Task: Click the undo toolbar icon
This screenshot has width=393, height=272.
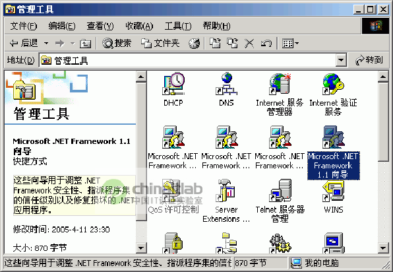Action: tap(266, 44)
